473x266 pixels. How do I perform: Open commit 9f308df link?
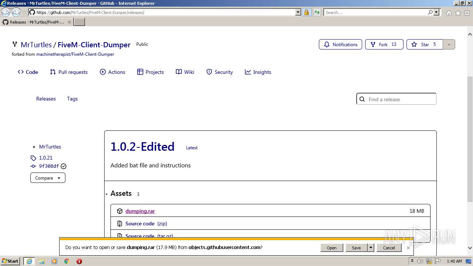49,166
